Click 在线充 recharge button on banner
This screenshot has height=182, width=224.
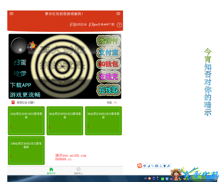point(108,77)
